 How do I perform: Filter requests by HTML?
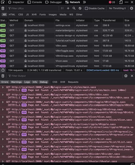(12, 15)
